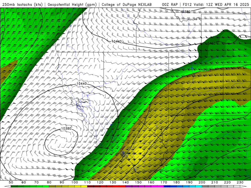This screenshot has height=188, width=251.
Task: Click the 210 value on the color scale
Action: (x=215, y=182)
